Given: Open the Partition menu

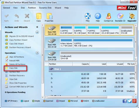Looking at the screenshot, I should tap(32, 8).
